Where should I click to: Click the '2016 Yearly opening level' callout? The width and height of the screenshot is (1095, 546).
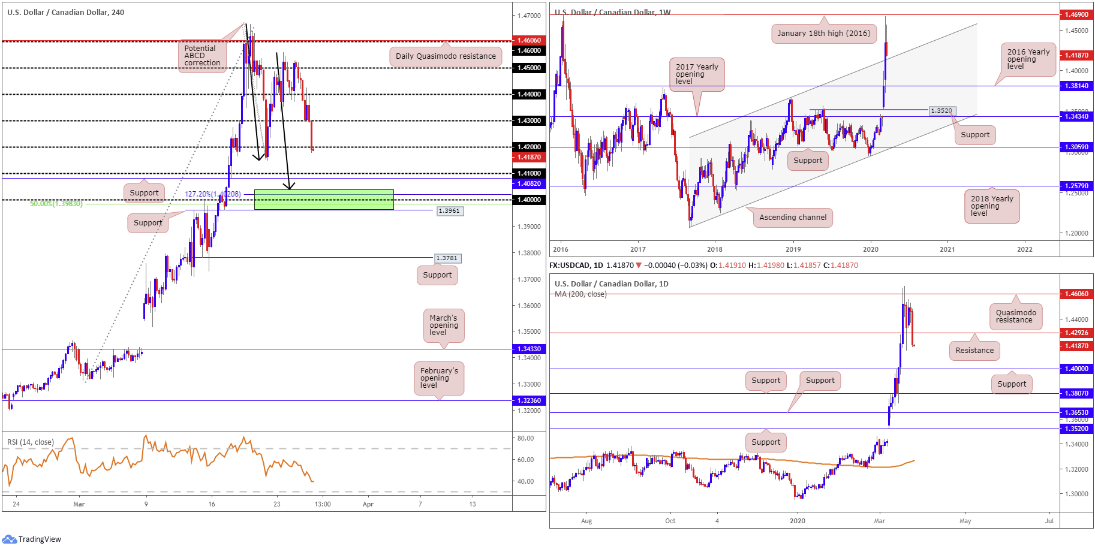coord(1028,59)
